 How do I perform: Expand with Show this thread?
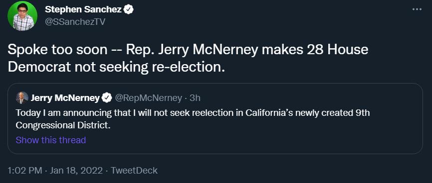point(51,140)
